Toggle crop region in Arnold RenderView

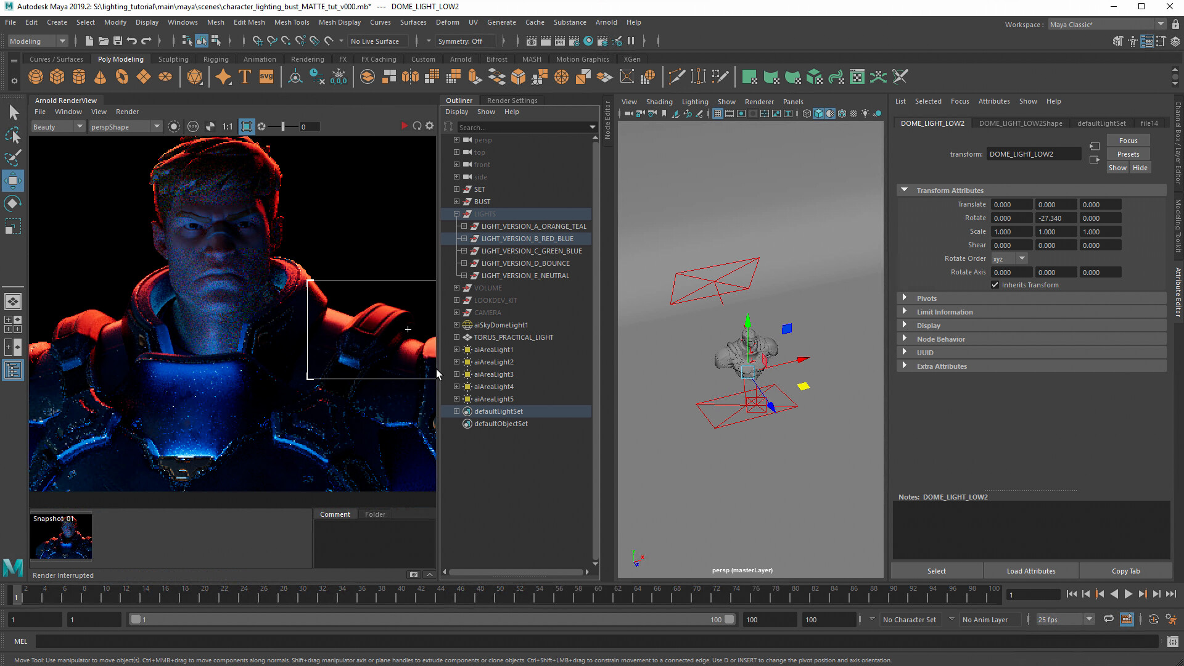tap(247, 126)
